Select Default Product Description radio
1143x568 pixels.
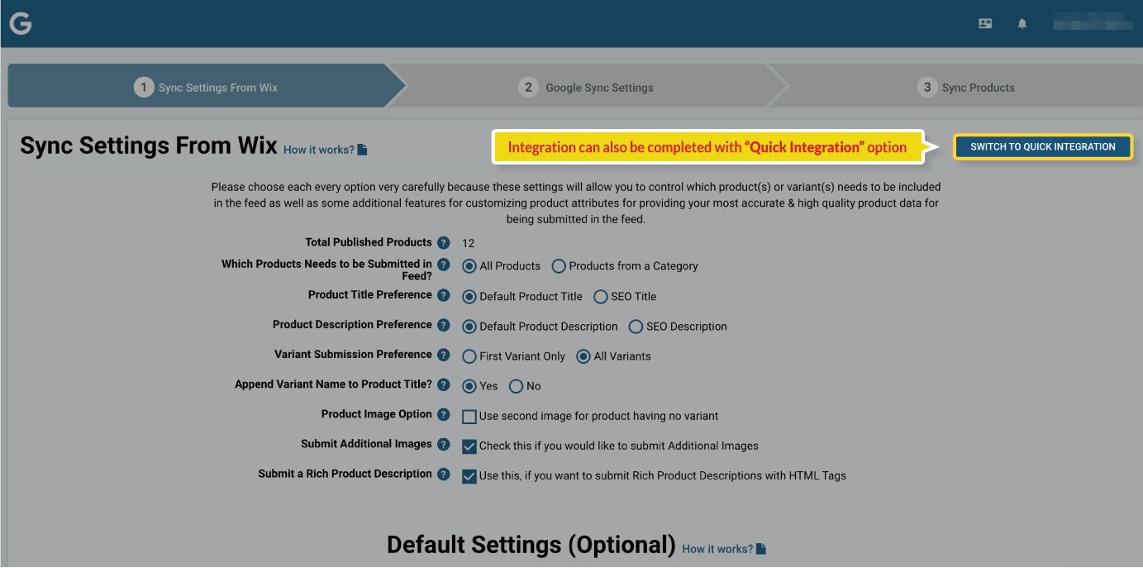[x=469, y=327]
